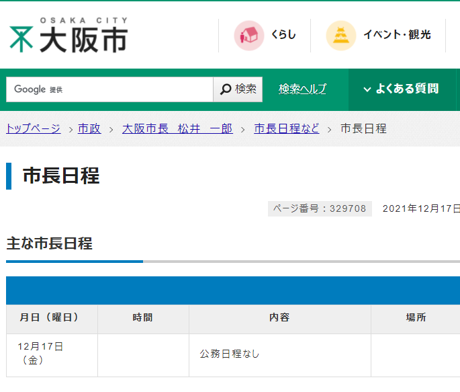Screen dimensions: 460x392
Task: Select the 公務日程なし table cell
Action: 230,354
